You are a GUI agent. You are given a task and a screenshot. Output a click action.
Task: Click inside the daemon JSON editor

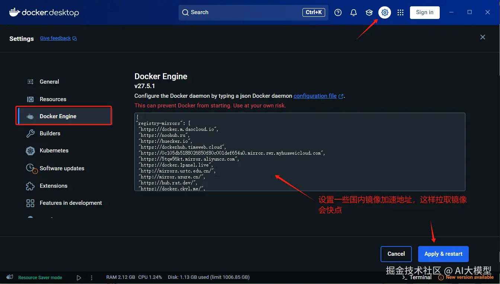click(300, 152)
